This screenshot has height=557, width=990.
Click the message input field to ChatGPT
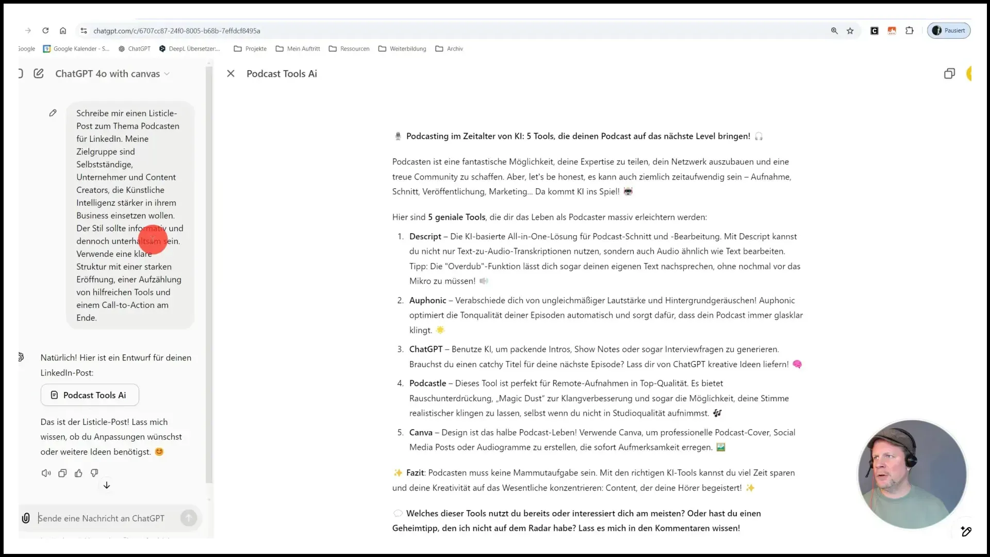(x=101, y=518)
